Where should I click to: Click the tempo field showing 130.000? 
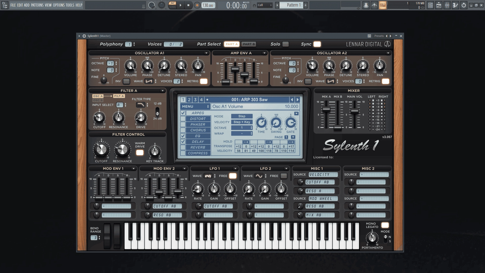tap(208, 5)
